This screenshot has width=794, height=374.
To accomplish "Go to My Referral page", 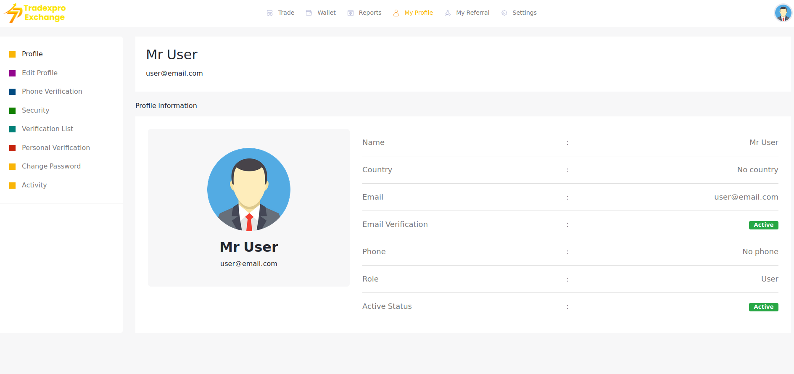I will coord(472,13).
